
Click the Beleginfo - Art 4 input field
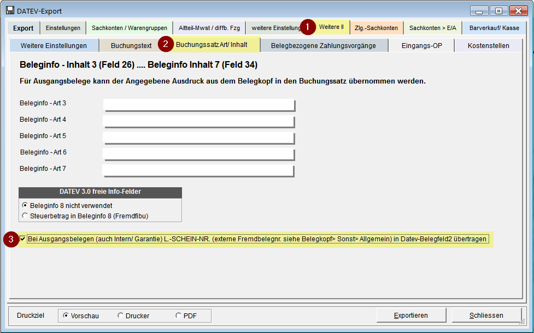point(198,121)
